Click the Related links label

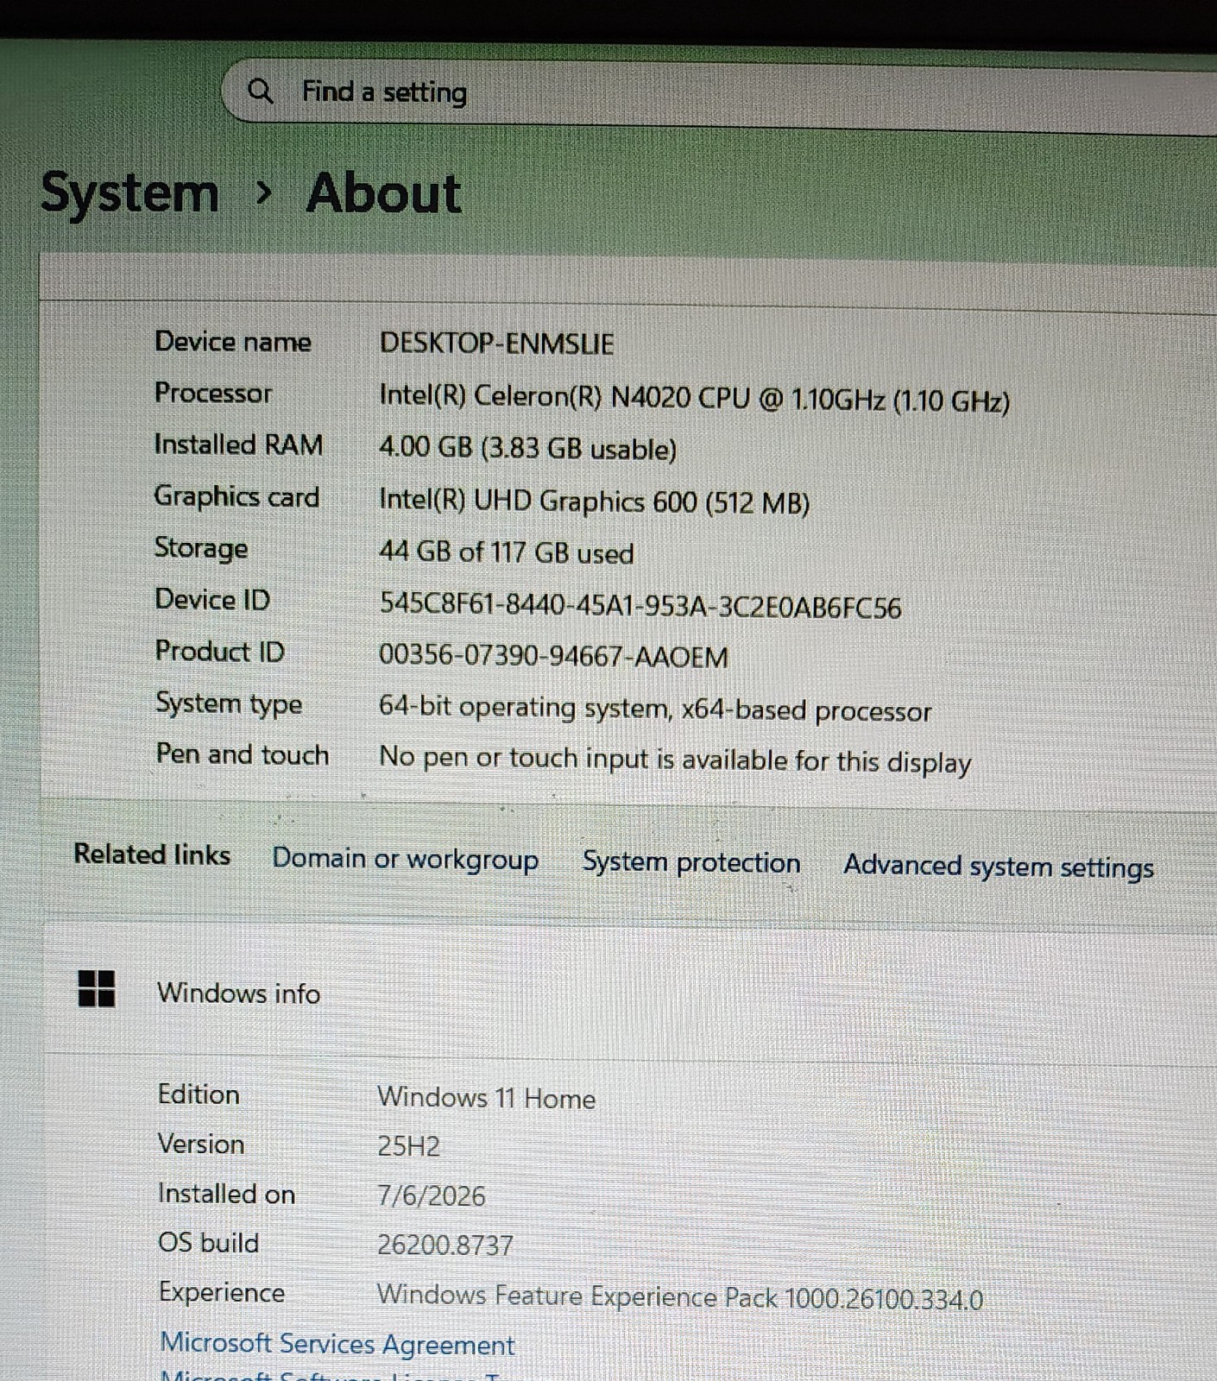[x=152, y=854]
